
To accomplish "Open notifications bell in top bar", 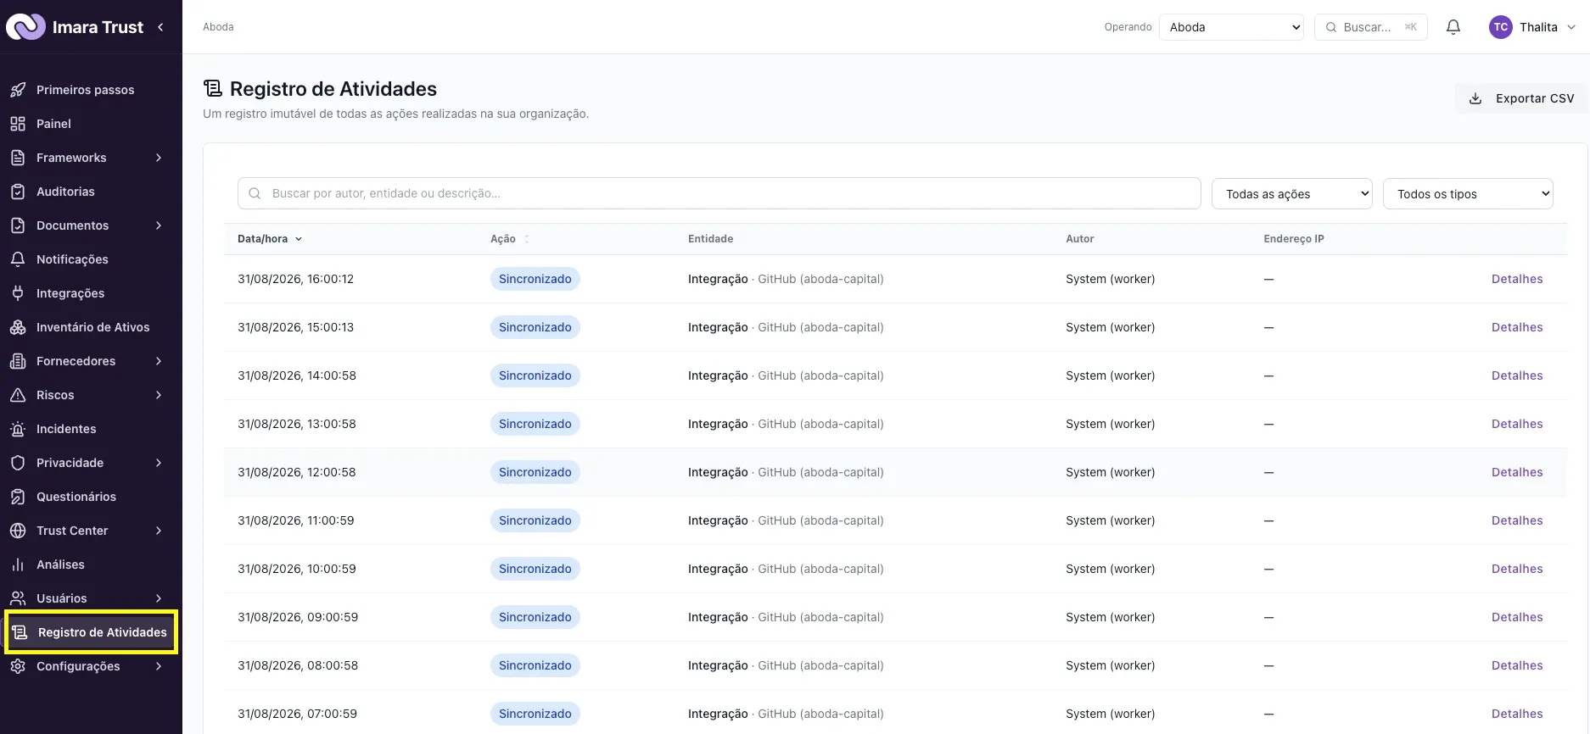I will (1453, 27).
